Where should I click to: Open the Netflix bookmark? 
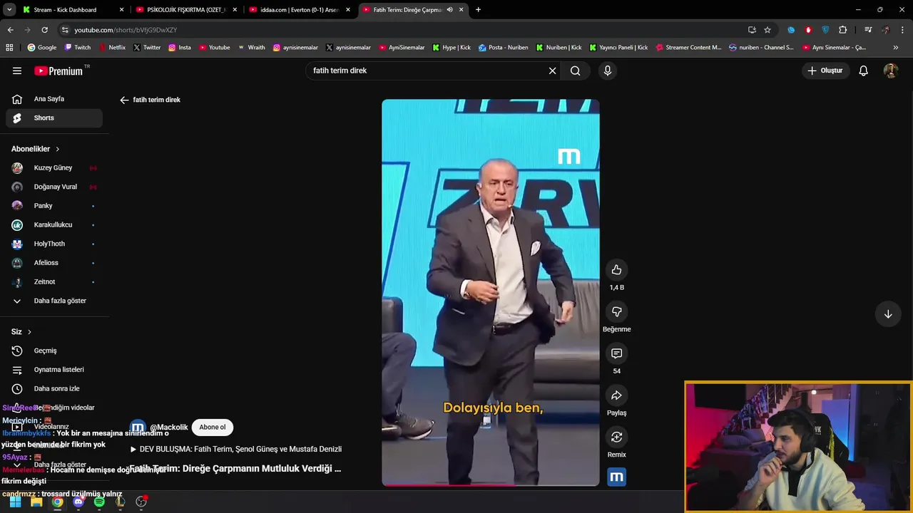pos(111,48)
